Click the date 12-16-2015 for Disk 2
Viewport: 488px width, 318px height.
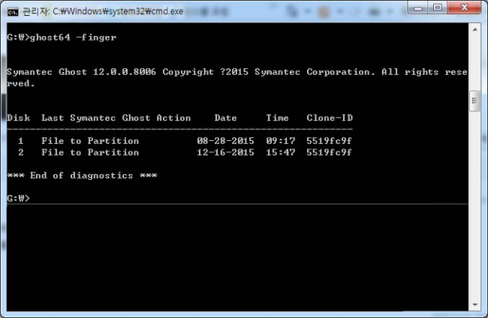point(225,152)
